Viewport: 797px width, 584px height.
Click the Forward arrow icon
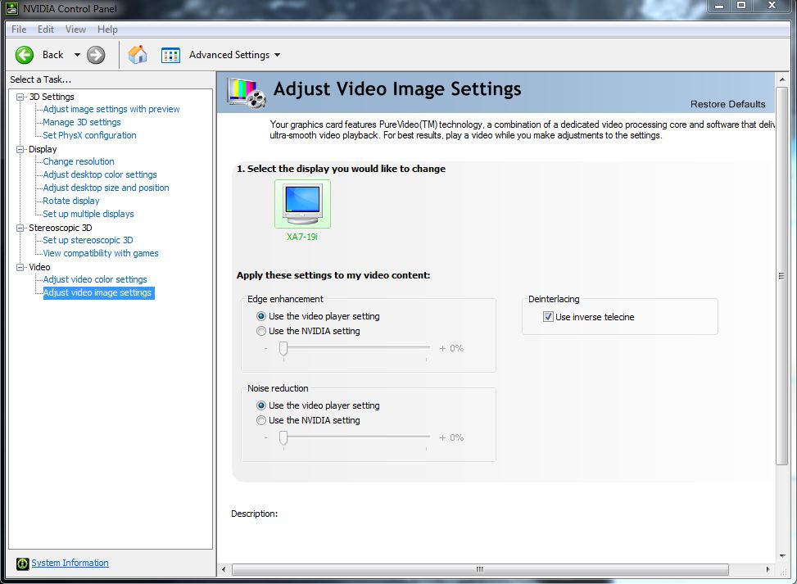coord(96,55)
